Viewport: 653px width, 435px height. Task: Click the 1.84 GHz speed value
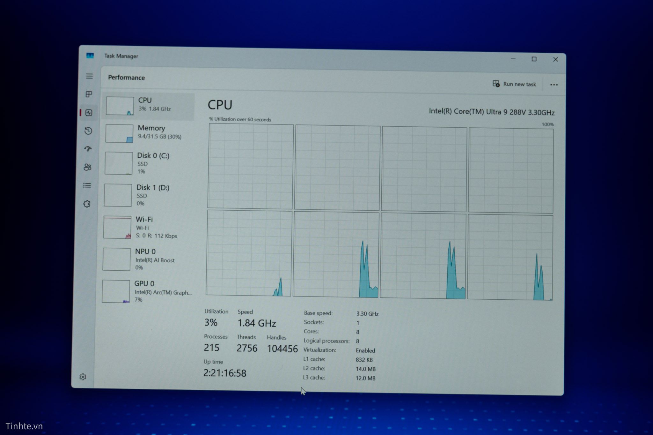257,323
